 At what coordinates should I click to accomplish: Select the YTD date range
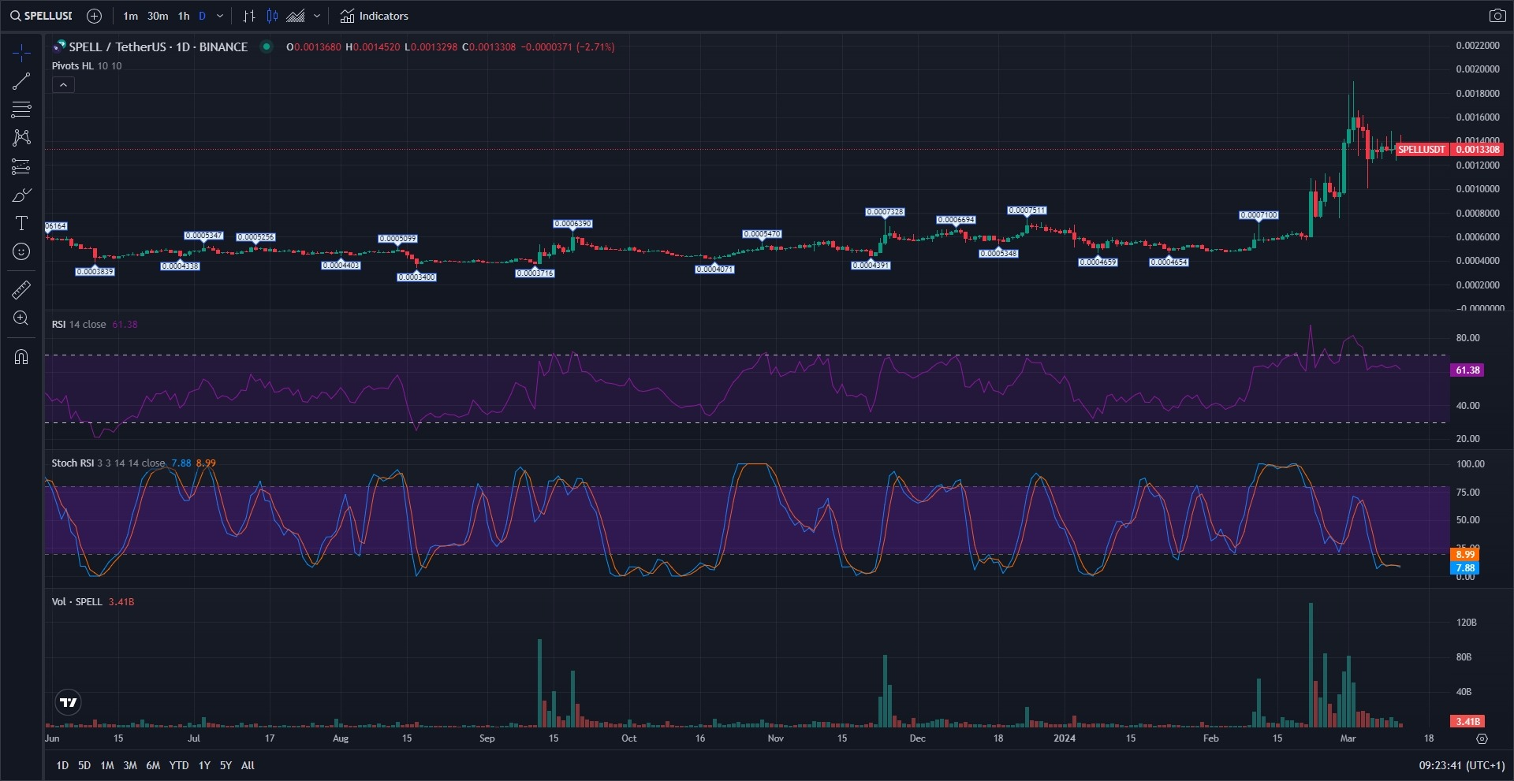(x=179, y=765)
